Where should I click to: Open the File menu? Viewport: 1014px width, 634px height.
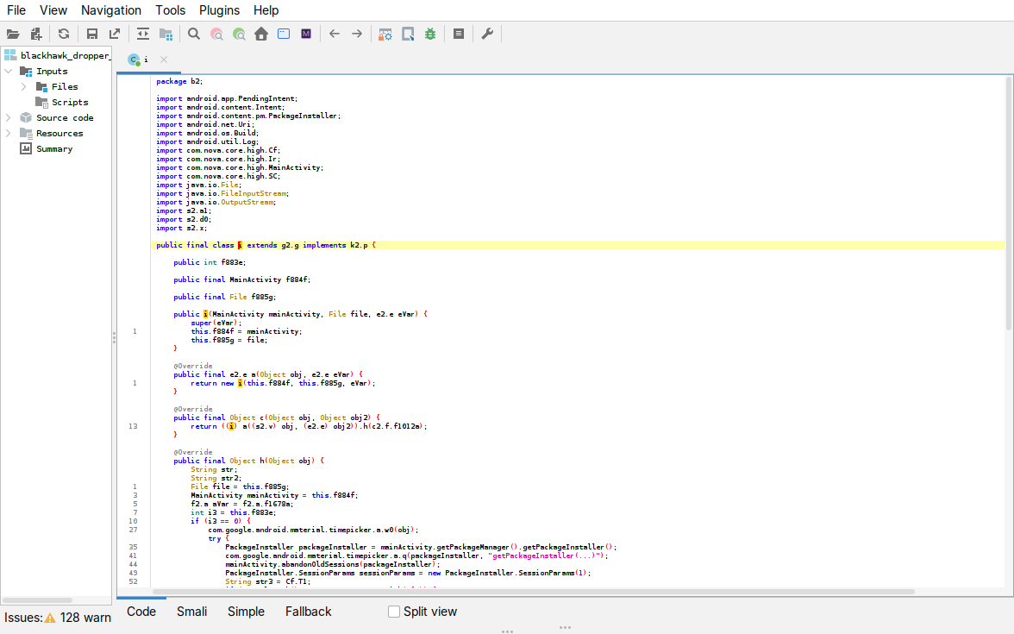(16, 10)
